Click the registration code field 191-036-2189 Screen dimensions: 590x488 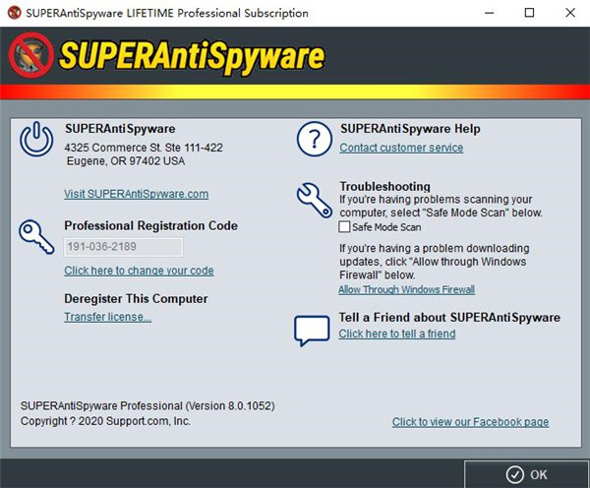click(x=124, y=247)
